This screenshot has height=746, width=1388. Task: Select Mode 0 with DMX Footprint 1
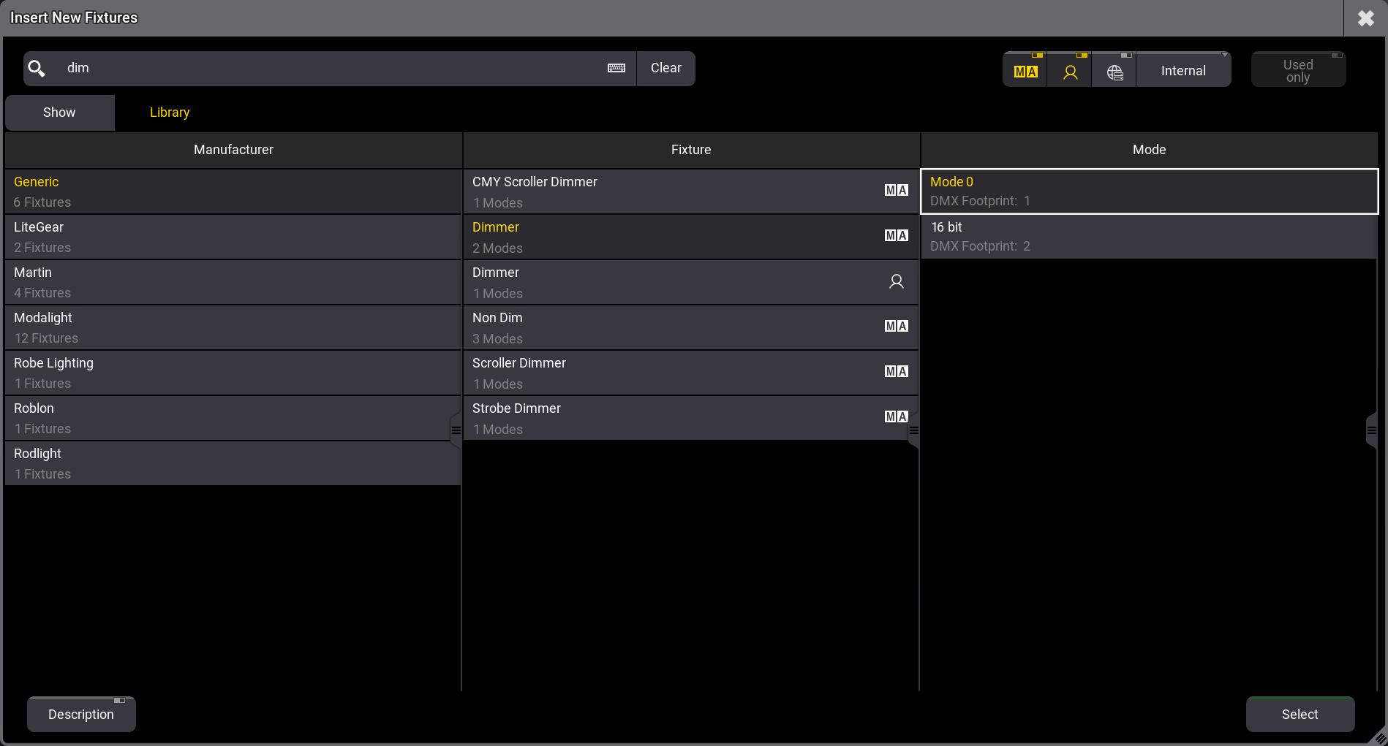click(1149, 191)
